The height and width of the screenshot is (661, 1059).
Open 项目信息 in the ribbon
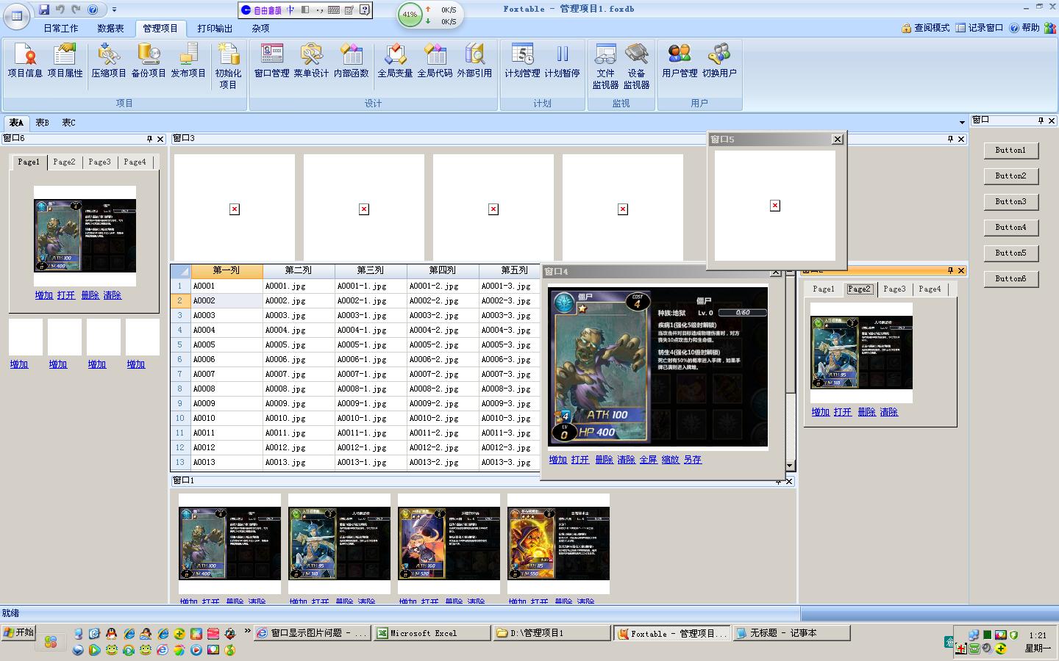click(x=25, y=61)
